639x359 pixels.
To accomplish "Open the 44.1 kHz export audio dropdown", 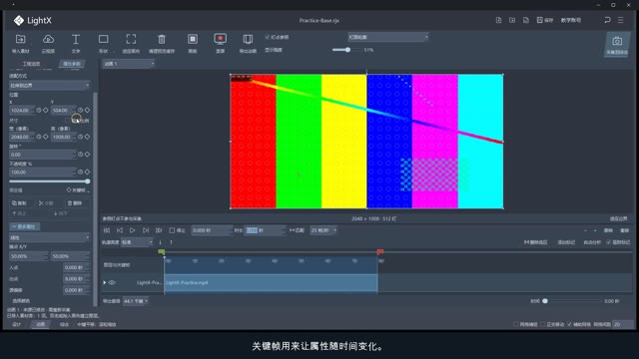I will [x=136, y=301].
